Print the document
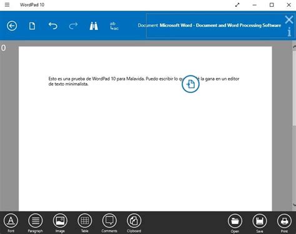Viewport: 296px width, 234px height. [x=284, y=223]
